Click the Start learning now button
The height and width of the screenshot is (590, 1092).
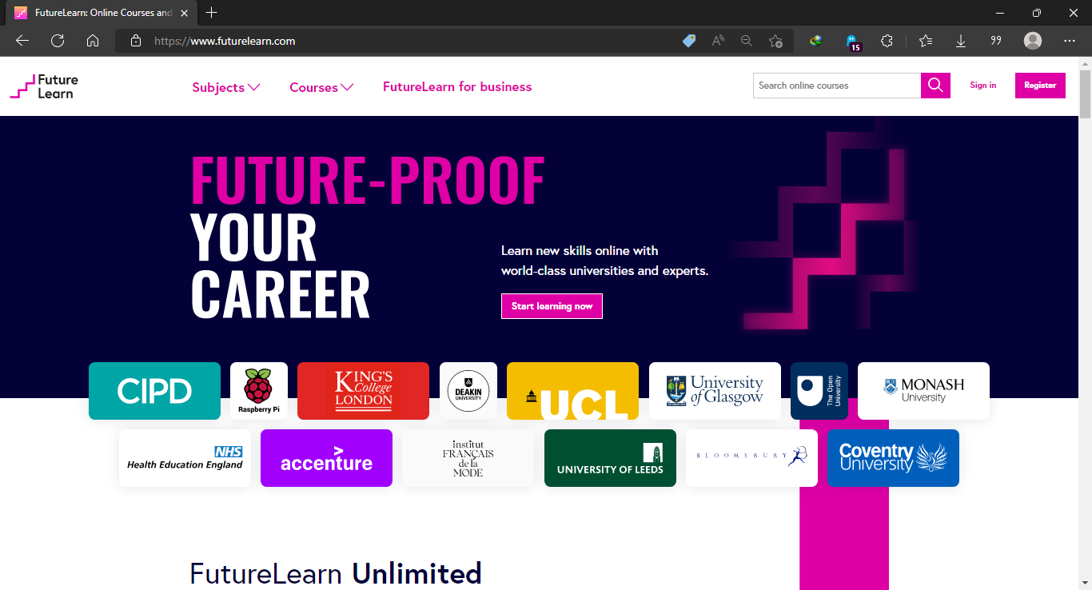pyautogui.click(x=552, y=306)
